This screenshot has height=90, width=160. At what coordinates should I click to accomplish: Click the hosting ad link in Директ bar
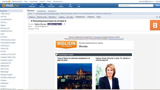click(x=47, y=13)
